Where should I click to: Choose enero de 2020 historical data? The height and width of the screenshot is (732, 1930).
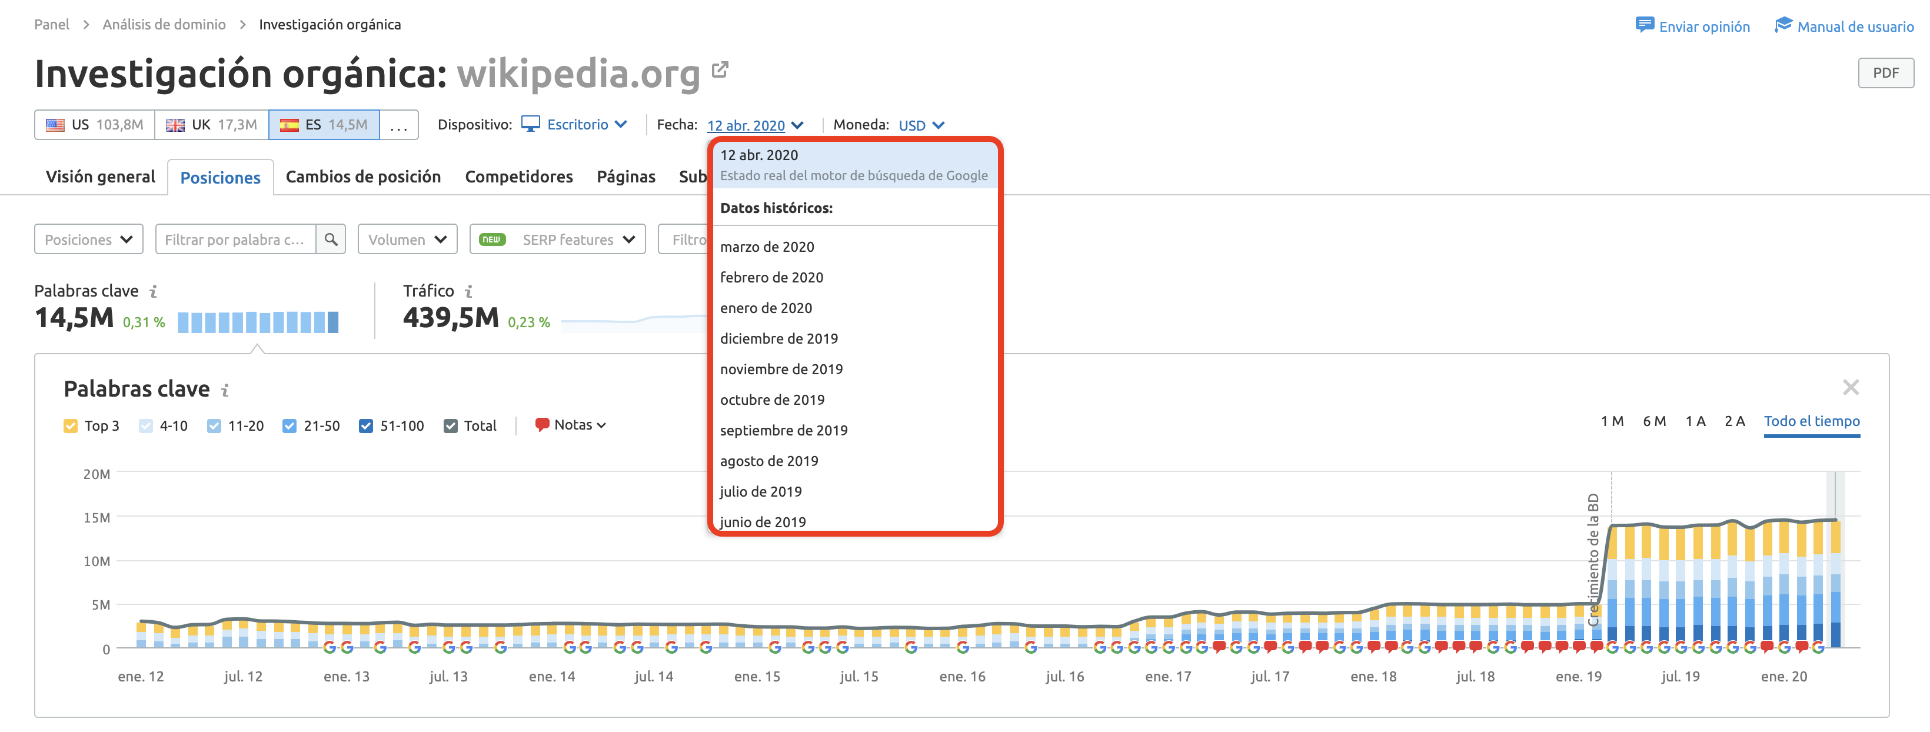point(854,308)
